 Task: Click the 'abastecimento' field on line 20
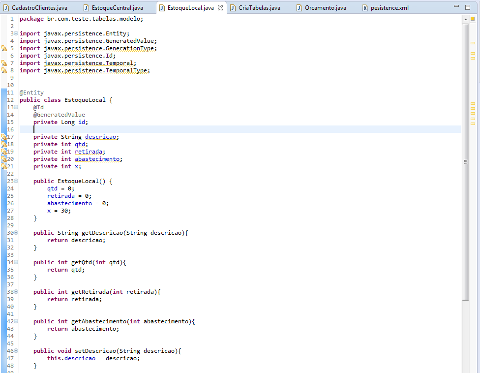[x=97, y=159]
